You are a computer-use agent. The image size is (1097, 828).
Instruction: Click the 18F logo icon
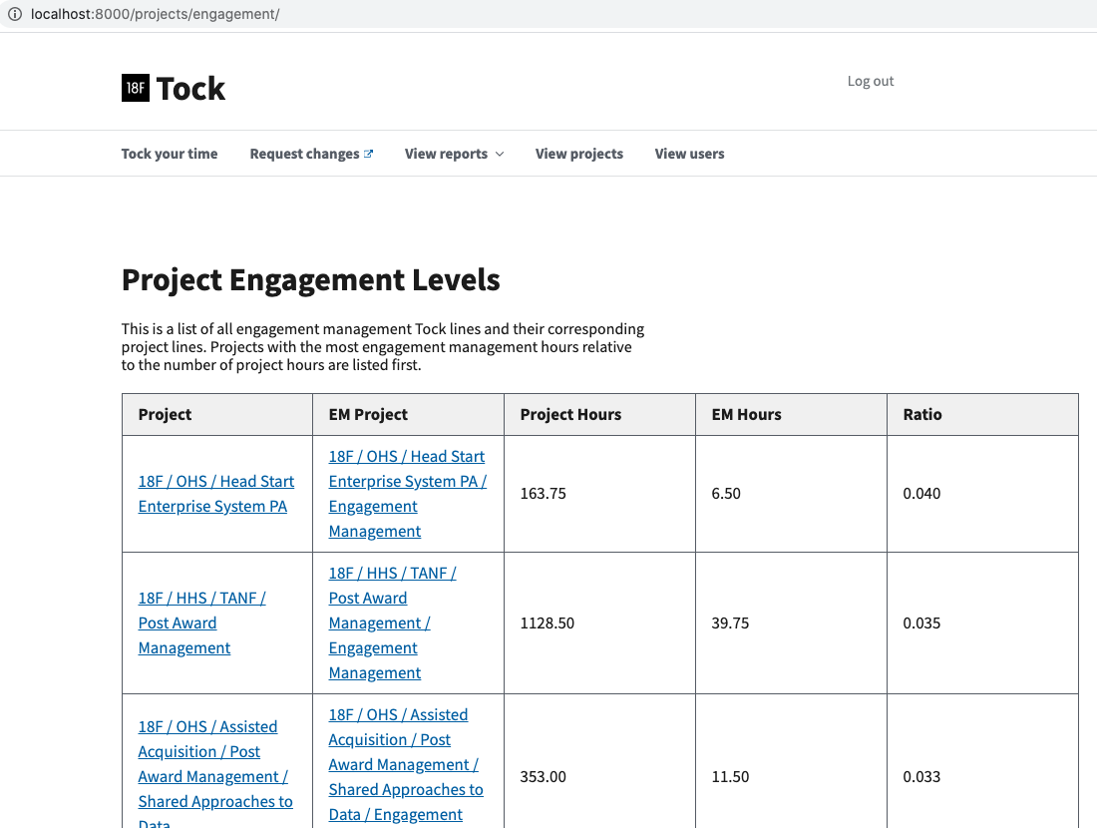[135, 88]
